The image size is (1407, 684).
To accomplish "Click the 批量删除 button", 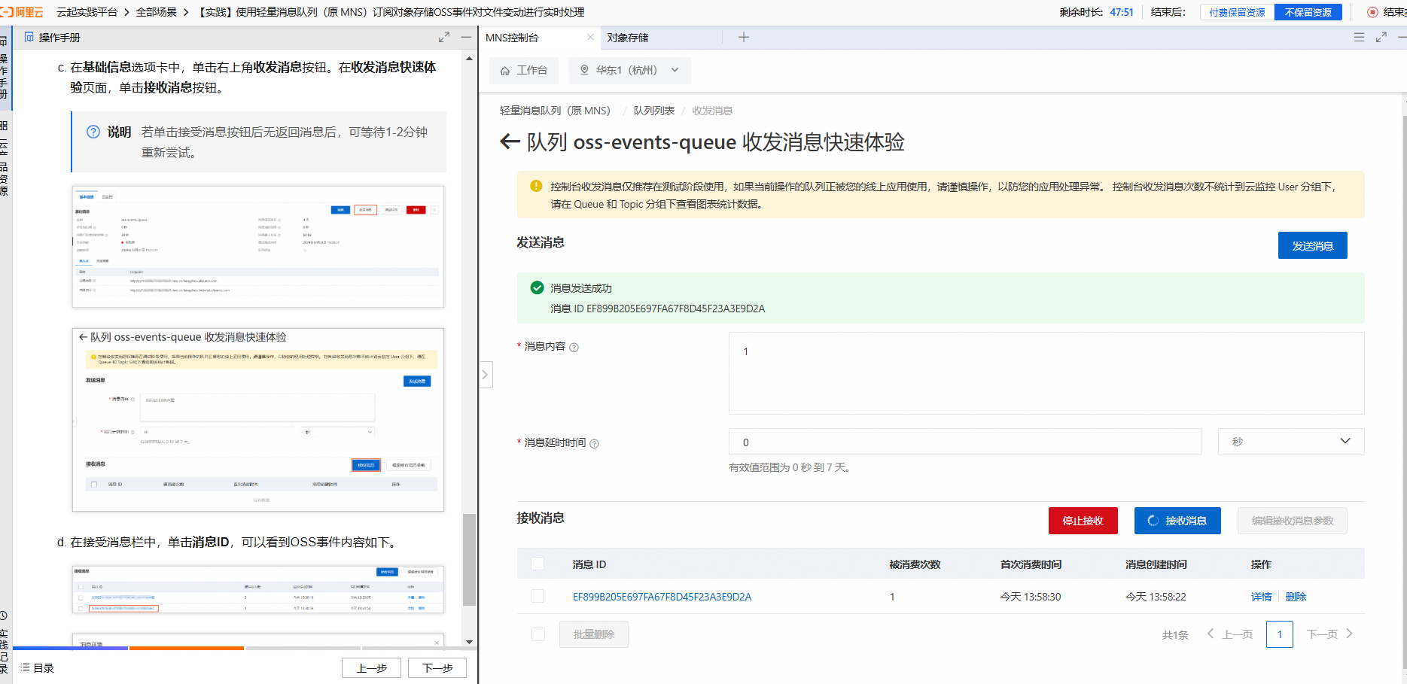I will [594, 634].
